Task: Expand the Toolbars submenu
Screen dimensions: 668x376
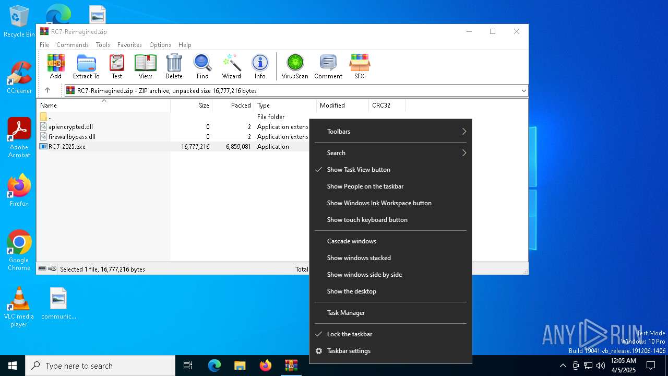Action: (390, 132)
